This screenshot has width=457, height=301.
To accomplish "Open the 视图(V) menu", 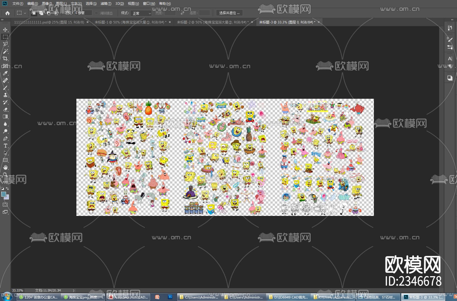I will [133, 4].
